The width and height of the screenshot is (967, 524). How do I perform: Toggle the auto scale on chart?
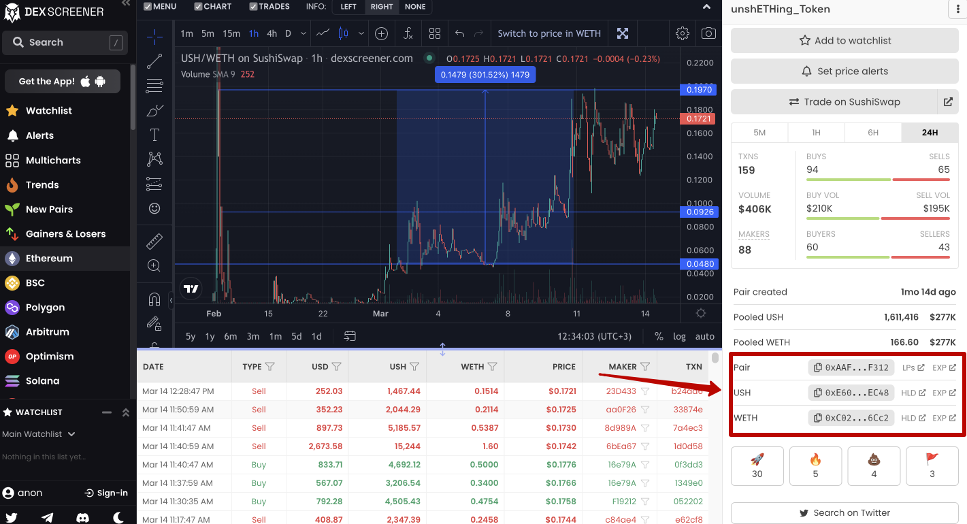click(704, 336)
